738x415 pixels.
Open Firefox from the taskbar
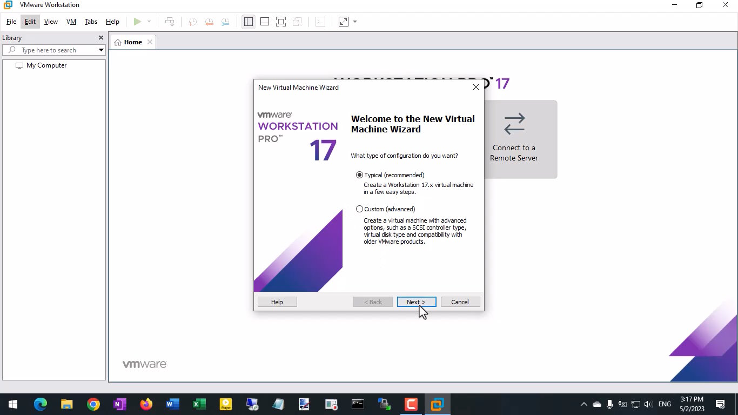146,404
